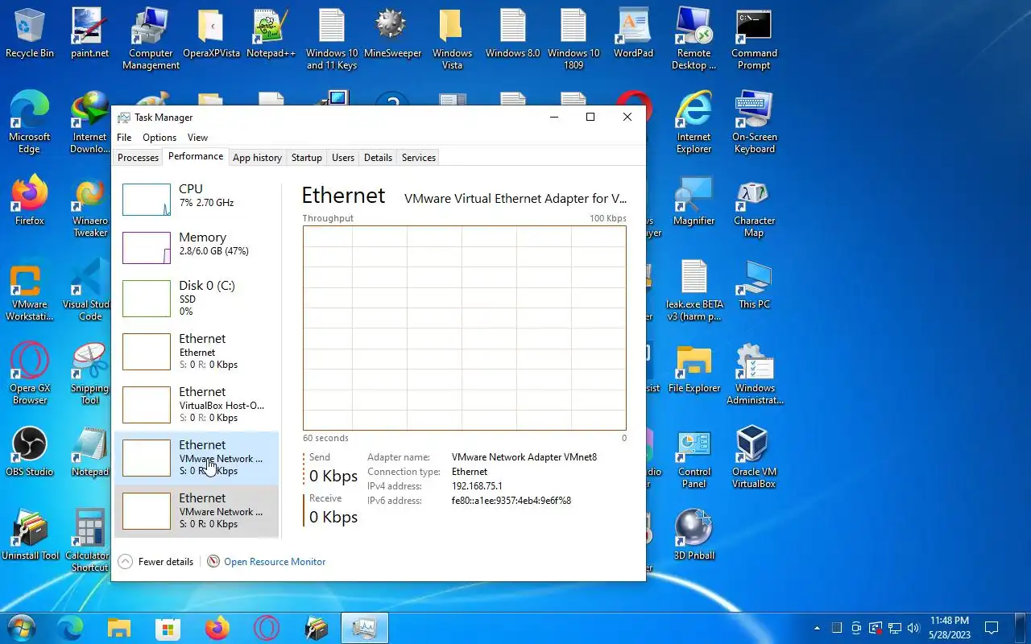The height and width of the screenshot is (644, 1031).
Task: Open Opera from the taskbar
Action: pyautogui.click(x=267, y=628)
